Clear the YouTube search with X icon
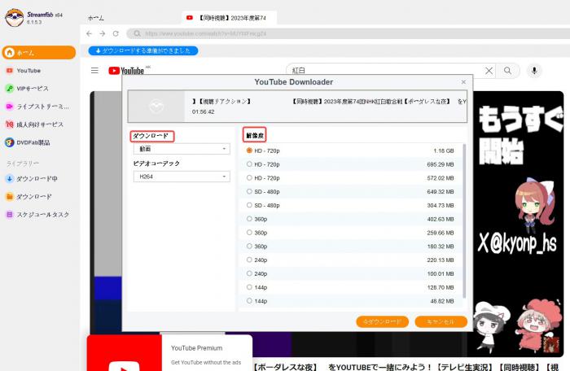The height and width of the screenshot is (371, 570). coord(489,71)
